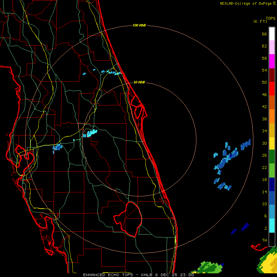Click the cyan echo cell inside 50 NMI ring
This screenshot has width=277, height=277.
[x=92, y=133]
